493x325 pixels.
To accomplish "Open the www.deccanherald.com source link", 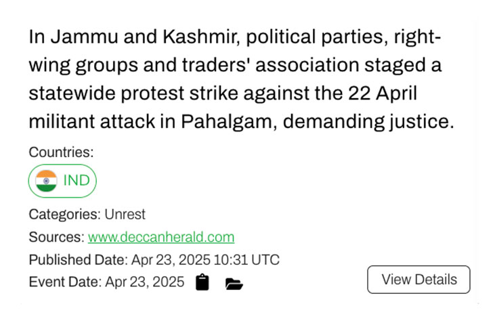I will coord(161,237).
